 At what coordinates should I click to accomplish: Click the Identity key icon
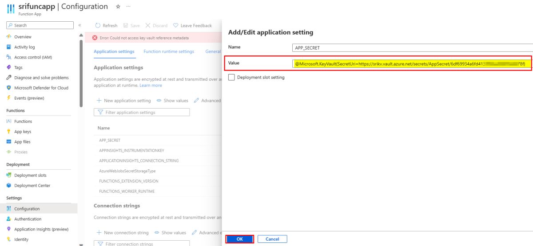[9, 239]
